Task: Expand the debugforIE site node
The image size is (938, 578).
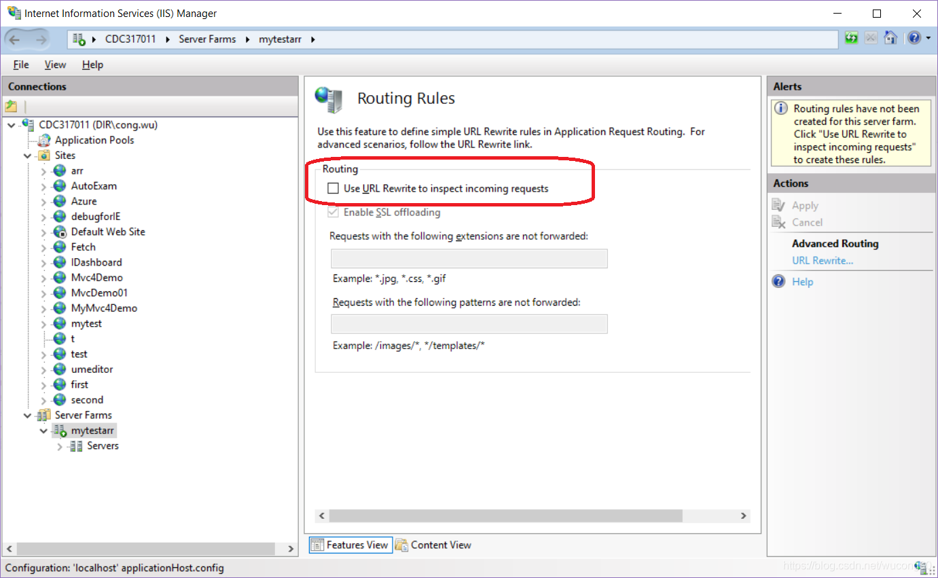Action: (x=43, y=217)
